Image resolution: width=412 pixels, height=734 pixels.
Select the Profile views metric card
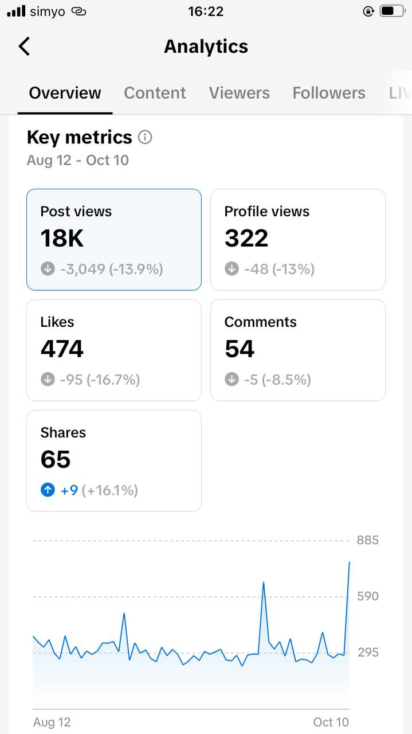pyautogui.click(x=298, y=240)
